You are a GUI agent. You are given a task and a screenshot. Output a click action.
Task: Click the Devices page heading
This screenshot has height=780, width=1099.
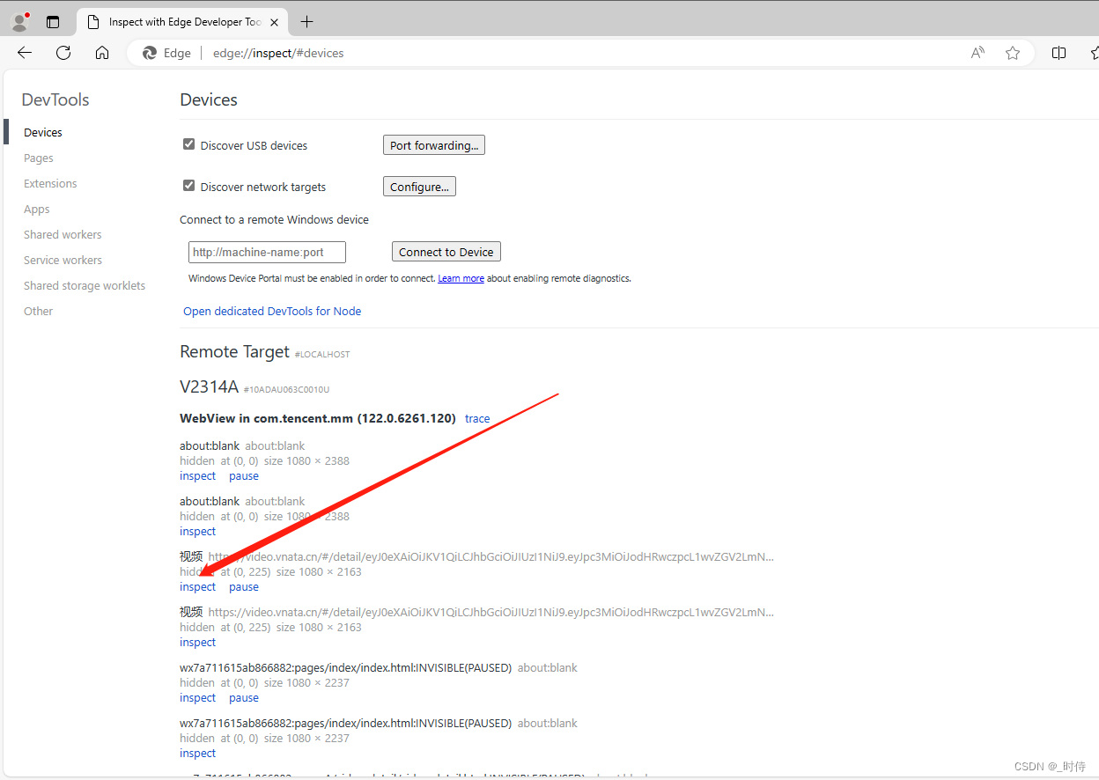pyautogui.click(x=209, y=99)
